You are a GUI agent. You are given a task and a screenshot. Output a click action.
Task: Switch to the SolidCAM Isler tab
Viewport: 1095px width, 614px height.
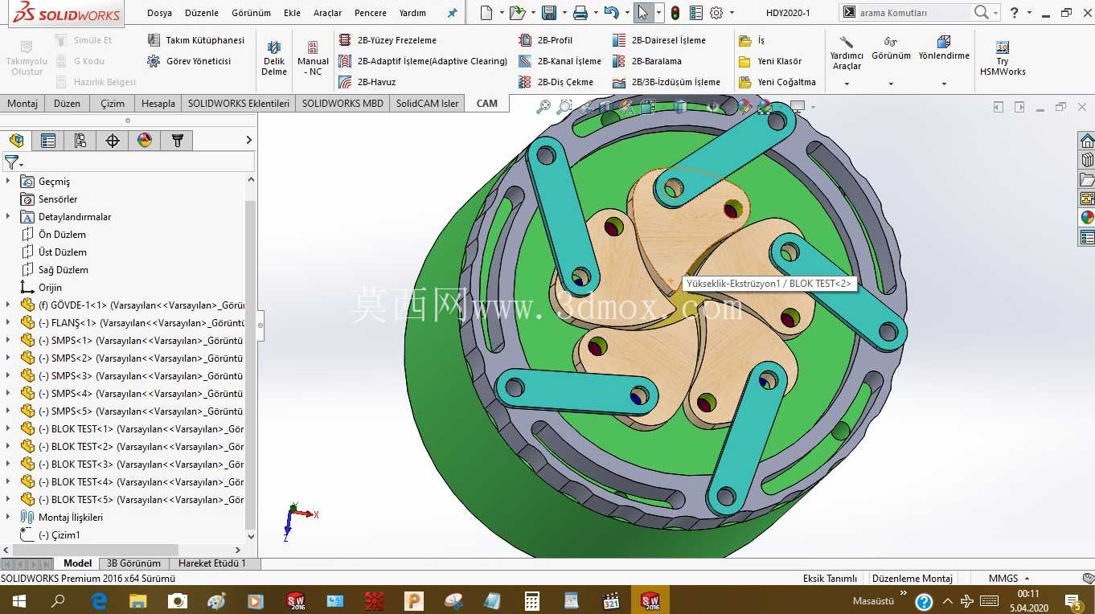click(427, 104)
